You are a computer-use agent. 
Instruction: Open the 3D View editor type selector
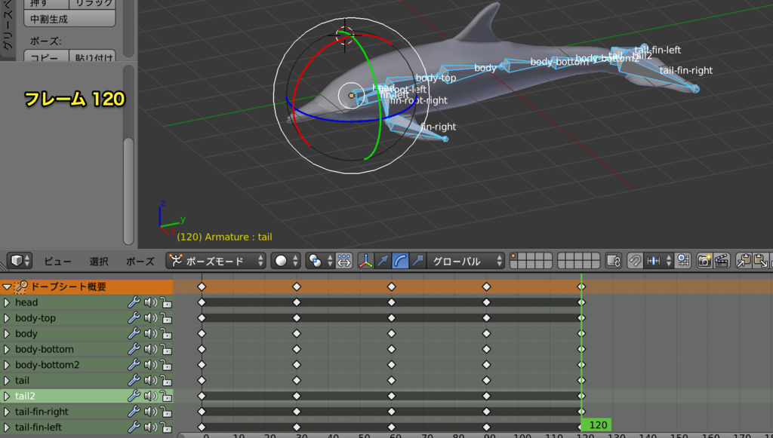(20, 261)
